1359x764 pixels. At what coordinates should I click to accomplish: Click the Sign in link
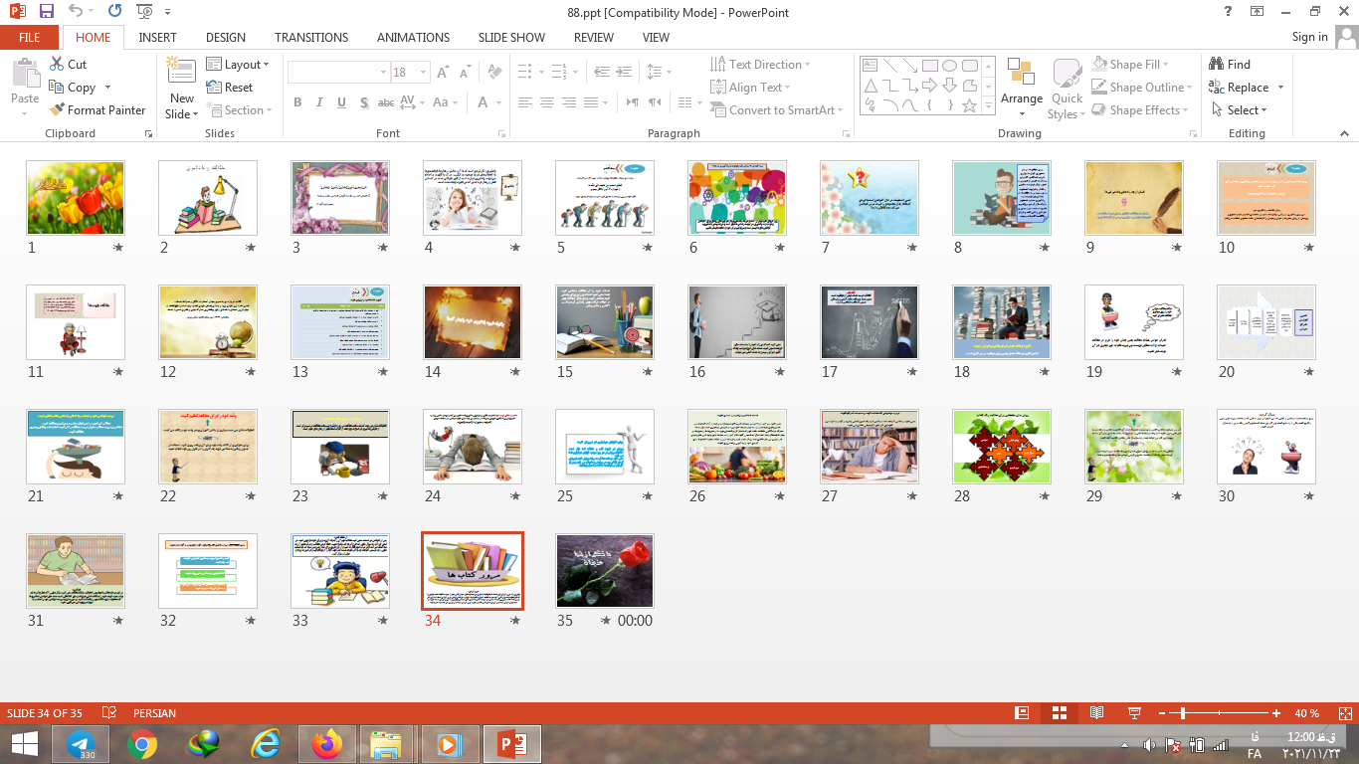(x=1309, y=37)
